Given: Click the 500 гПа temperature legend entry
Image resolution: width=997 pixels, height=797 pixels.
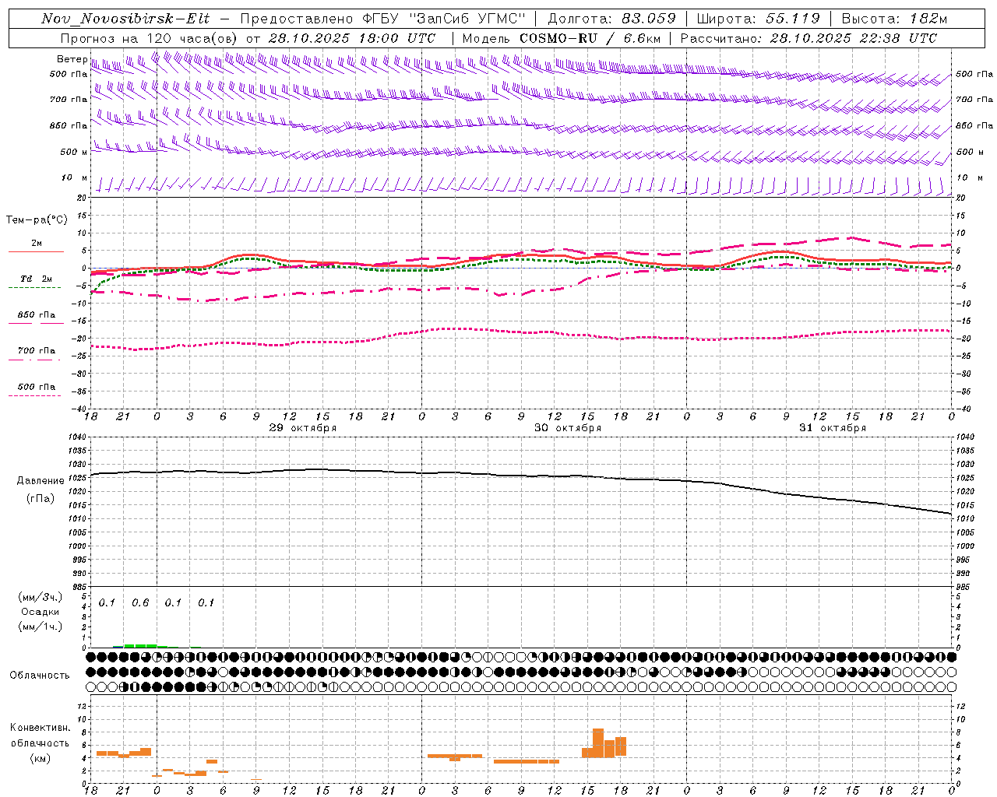Looking at the screenshot, I should (37, 386).
